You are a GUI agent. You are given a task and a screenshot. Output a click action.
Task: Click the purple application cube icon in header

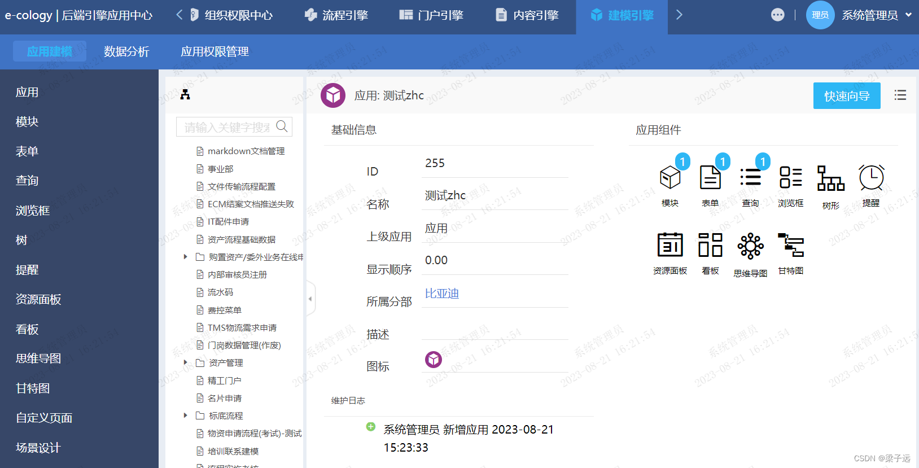[x=333, y=95]
